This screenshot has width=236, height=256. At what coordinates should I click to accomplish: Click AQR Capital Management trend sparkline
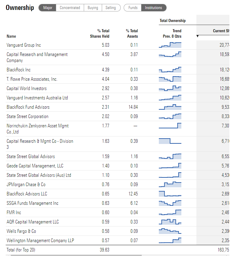[x=170, y=222]
